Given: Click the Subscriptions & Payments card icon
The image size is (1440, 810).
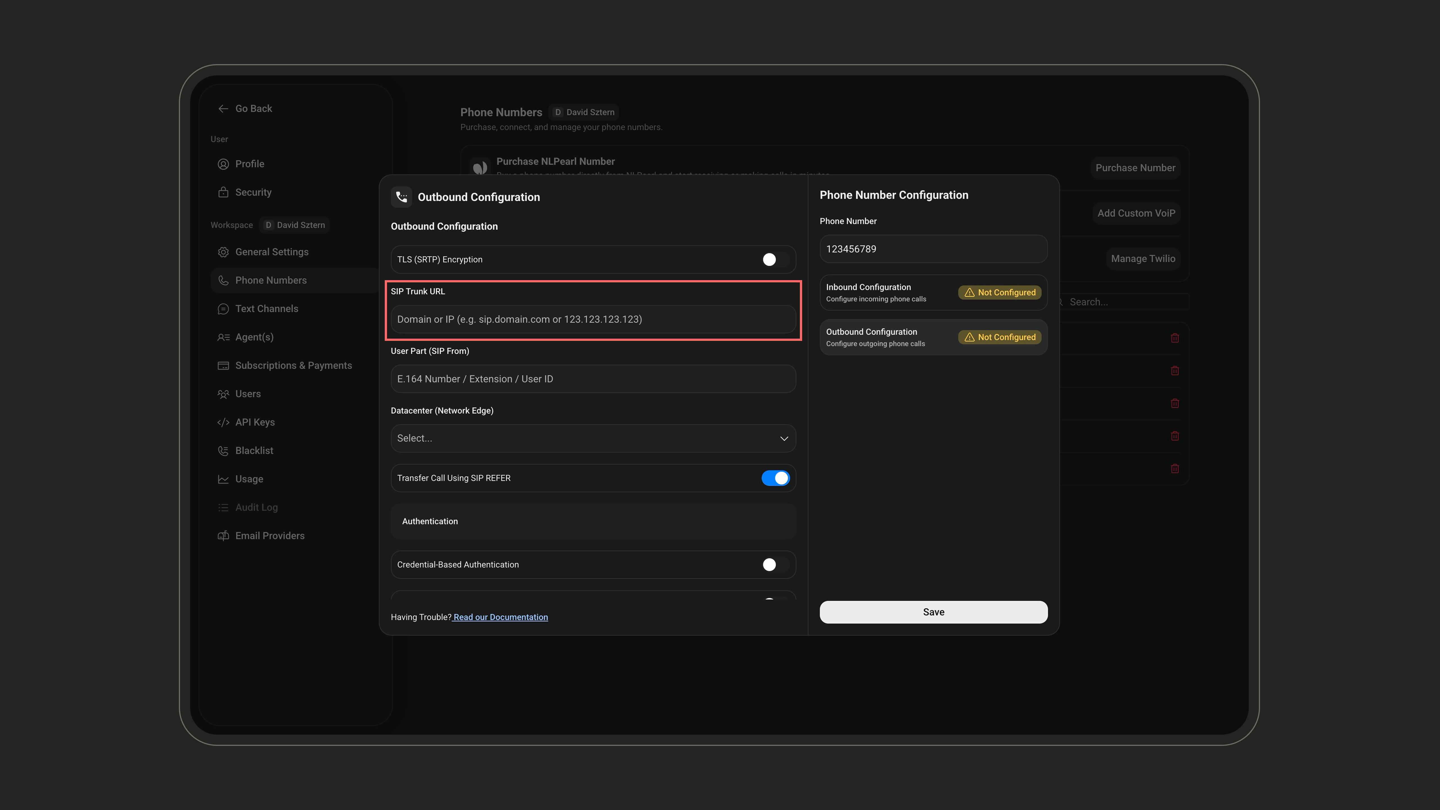Looking at the screenshot, I should pos(223,366).
